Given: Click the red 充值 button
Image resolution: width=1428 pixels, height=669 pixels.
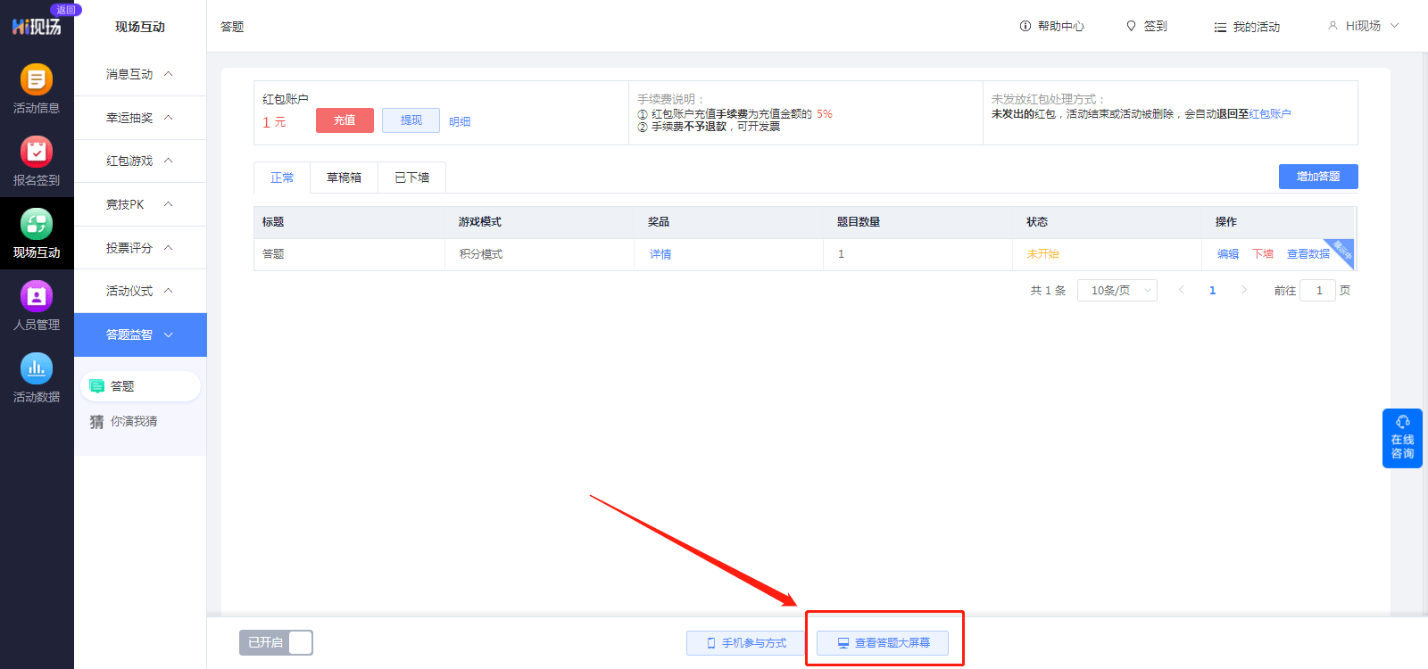Looking at the screenshot, I should click(x=345, y=120).
